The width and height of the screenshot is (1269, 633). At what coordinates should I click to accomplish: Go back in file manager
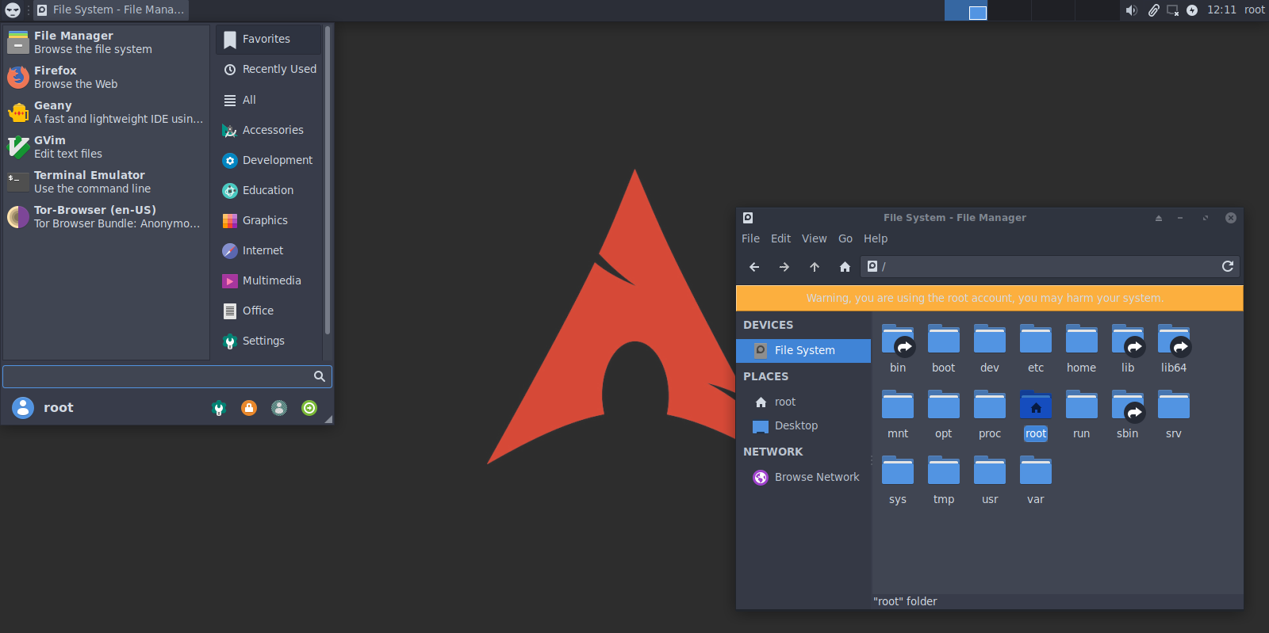coord(754,267)
